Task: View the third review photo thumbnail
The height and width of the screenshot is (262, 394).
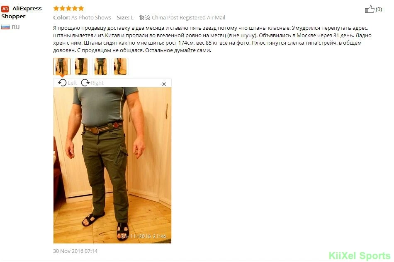Action: [x=101, y=67]
